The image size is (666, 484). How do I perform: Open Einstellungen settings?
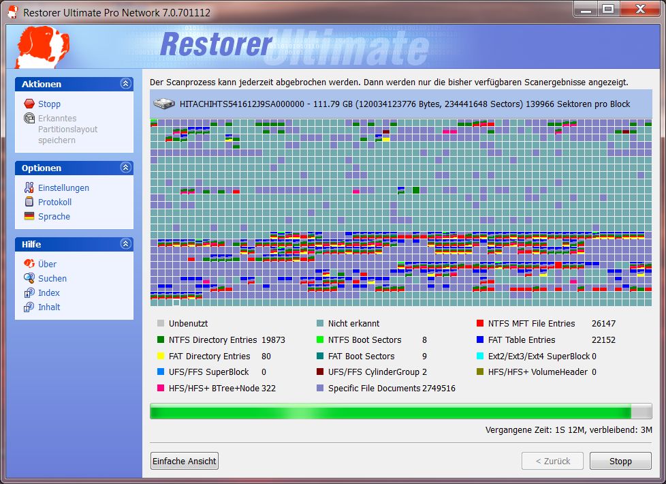pyautogui.click(x=64, y=187)
